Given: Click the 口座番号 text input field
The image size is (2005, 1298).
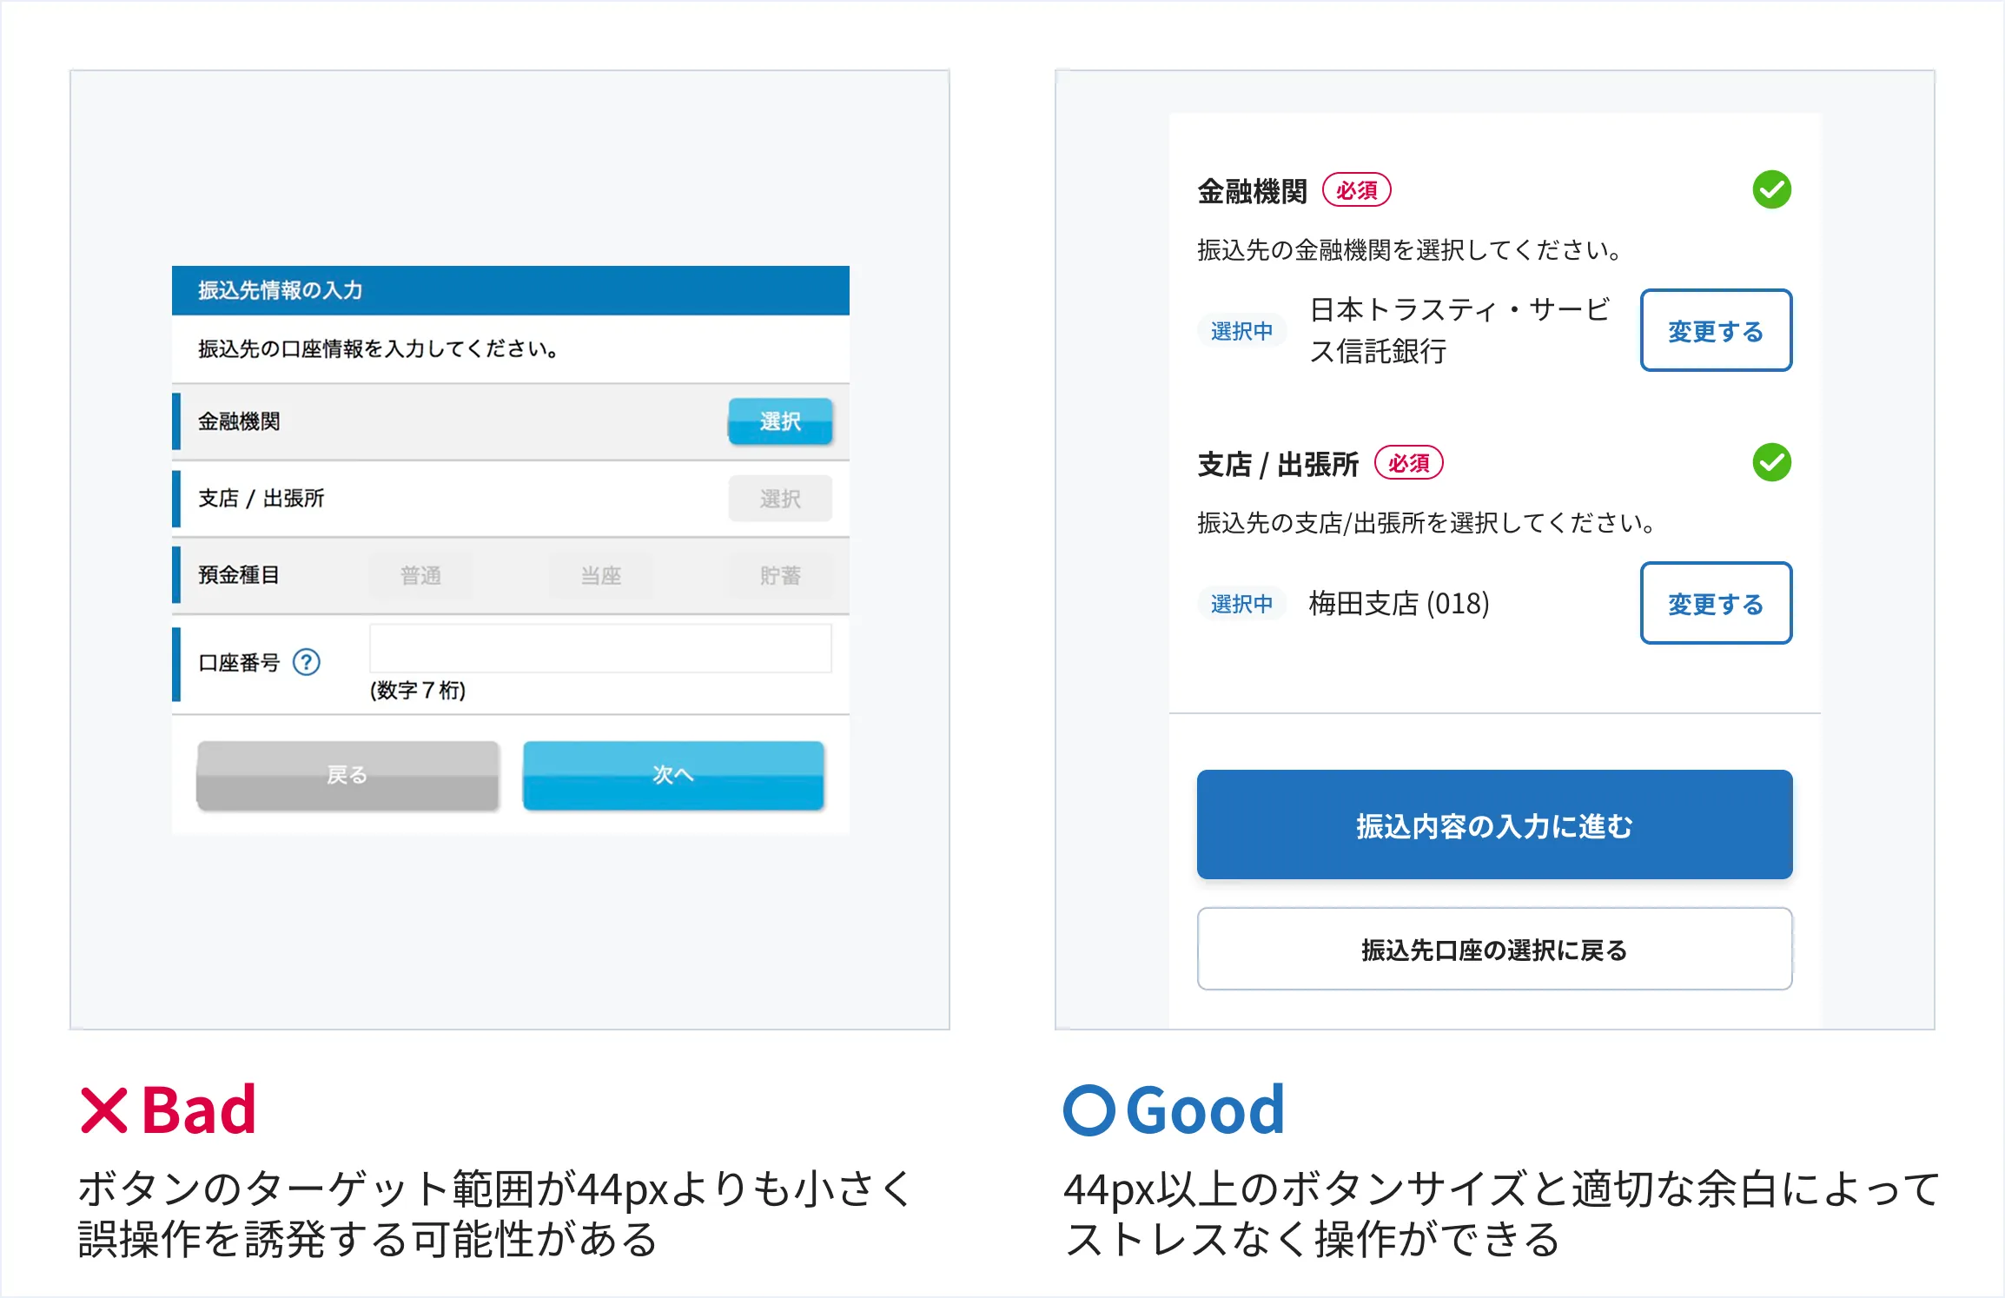Looking at the screenshot, I should coord(600,648).
